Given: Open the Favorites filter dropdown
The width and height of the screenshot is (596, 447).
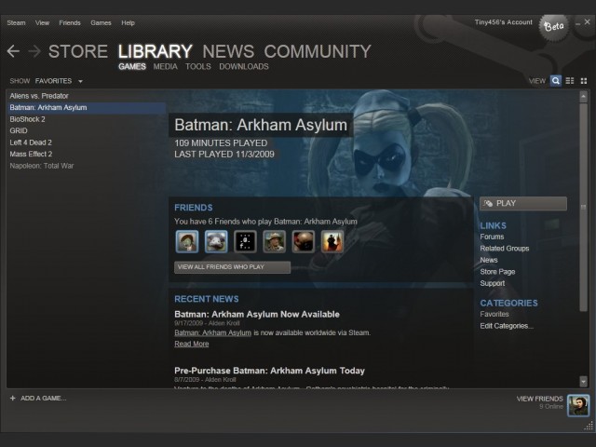Looking at the screenshot, I should [59, 81].
